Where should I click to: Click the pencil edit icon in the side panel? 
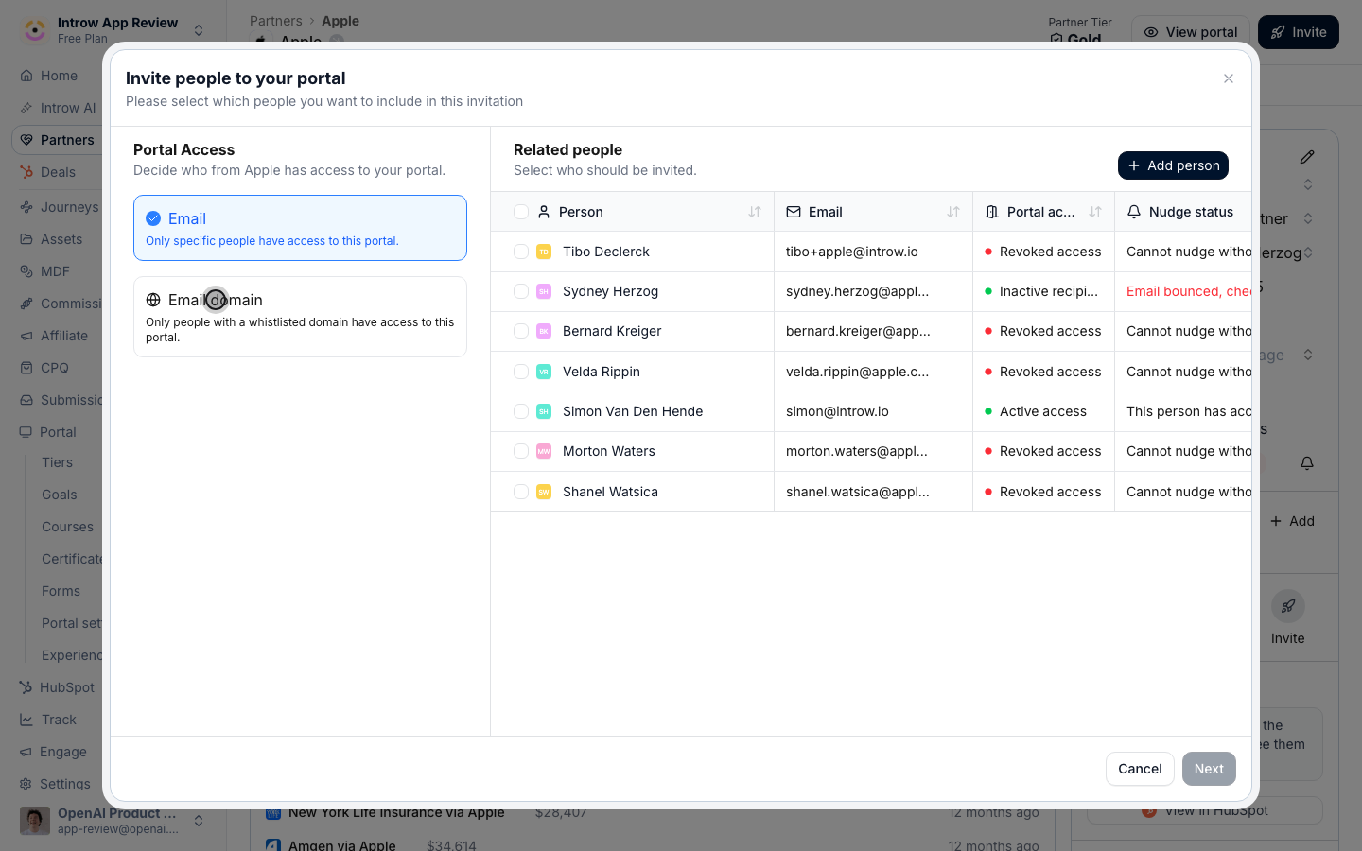pyautogui.click(x=1307, y=157)
